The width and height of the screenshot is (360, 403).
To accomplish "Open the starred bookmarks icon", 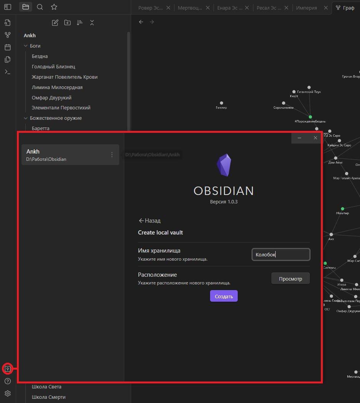I will click(54, 7).
